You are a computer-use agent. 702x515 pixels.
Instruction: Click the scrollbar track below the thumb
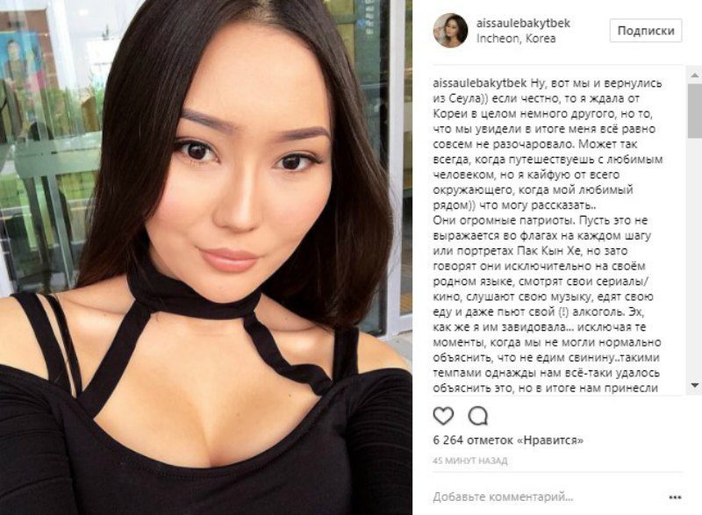tap(695, 259)
